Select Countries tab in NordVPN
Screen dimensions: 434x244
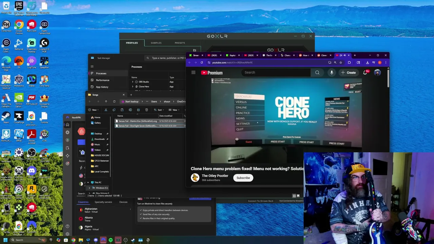(83, 202)
